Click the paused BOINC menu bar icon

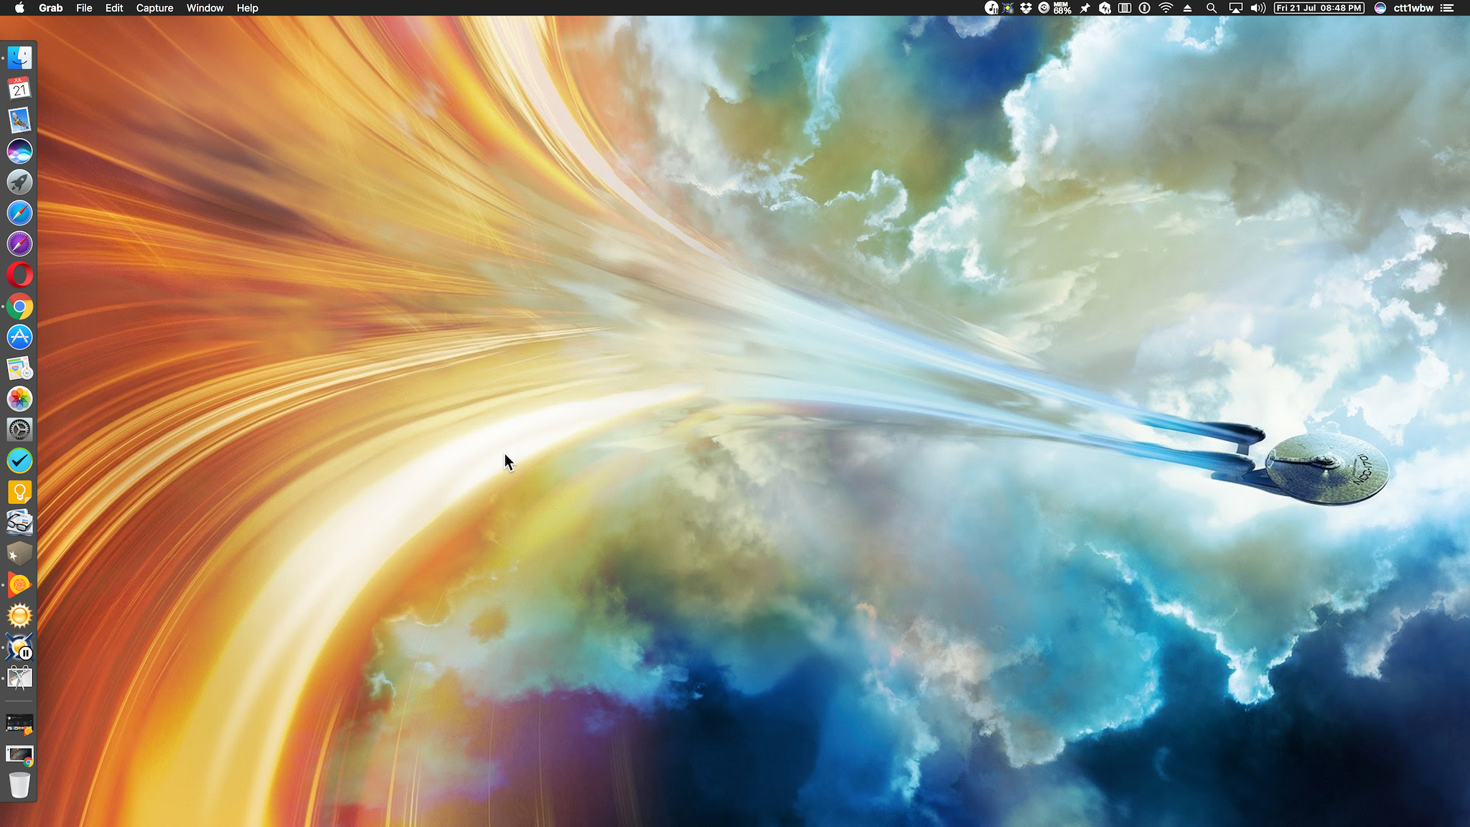(1008, 8)
